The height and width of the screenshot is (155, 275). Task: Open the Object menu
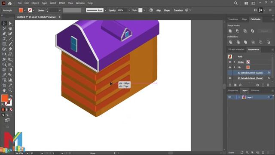click(x=35, y=3)
